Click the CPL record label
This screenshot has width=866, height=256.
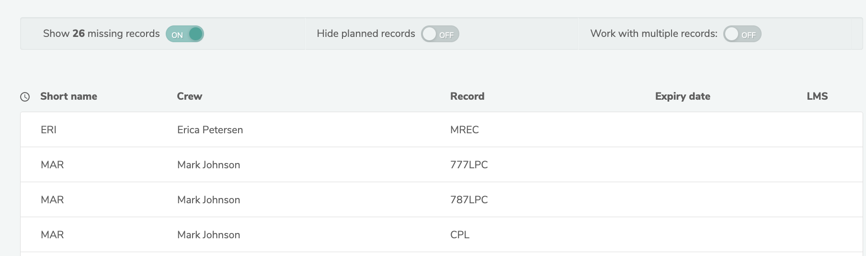[x=459, y=235]
